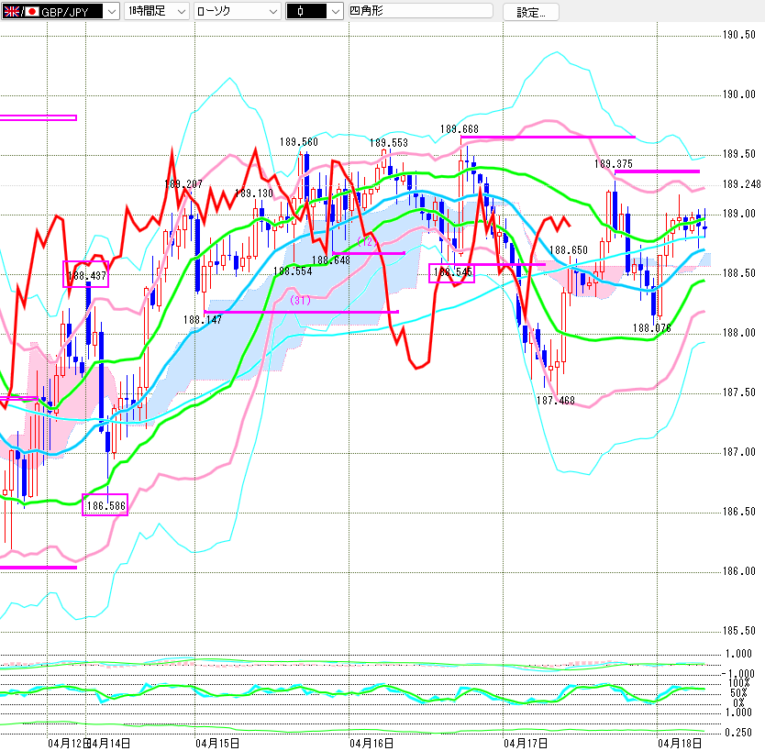Open the black candlestick drawing tool selector
This screenshot has width=765, height=751.
[313, 12]
